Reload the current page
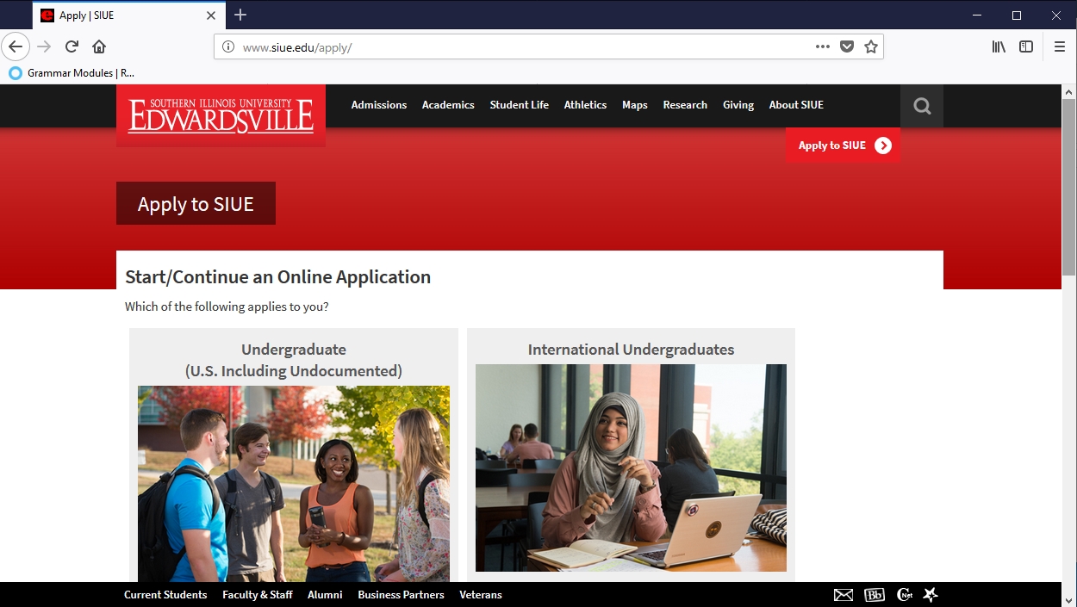The width and height of the screenshot is (1077, 607). pos(72,46)
